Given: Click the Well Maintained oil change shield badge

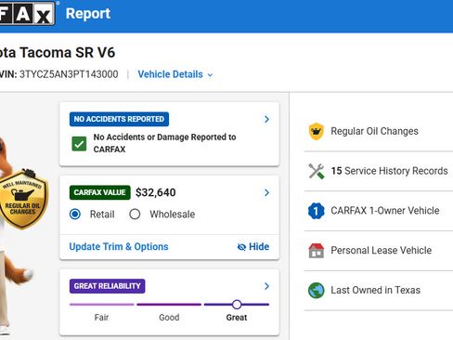Looking at the screenshot, I should 23,199.
